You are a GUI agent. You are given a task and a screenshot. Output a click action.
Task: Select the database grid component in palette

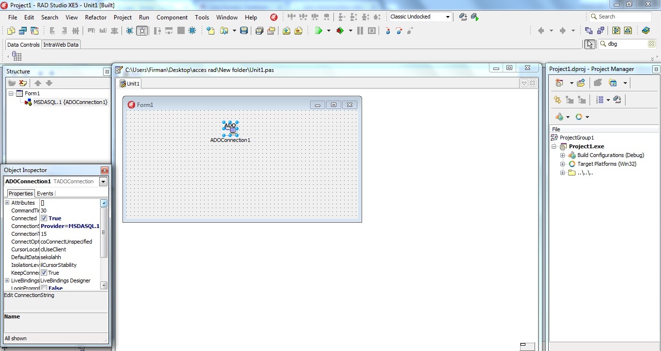pyautogui.click(x=17, y=56)
